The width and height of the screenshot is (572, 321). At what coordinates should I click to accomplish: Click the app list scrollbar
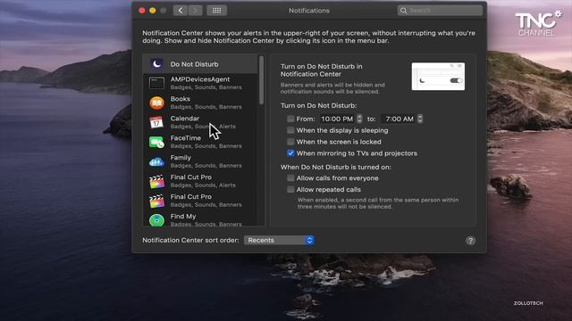click(x=261, y=80)
